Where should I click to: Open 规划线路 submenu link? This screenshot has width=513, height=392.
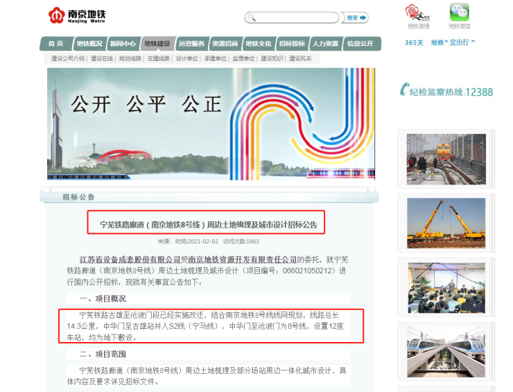click(130, 59)
